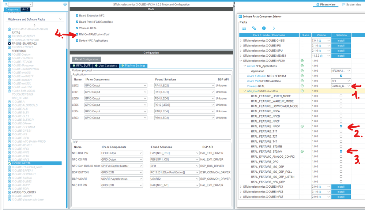Click the green check on RFAL BUFF tab
This screenshot has height=210, width=365.
pos(74,65)
